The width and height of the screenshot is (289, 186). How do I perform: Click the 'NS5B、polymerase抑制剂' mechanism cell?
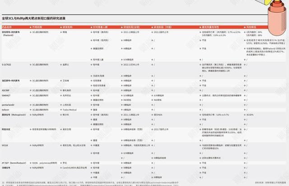45,163
